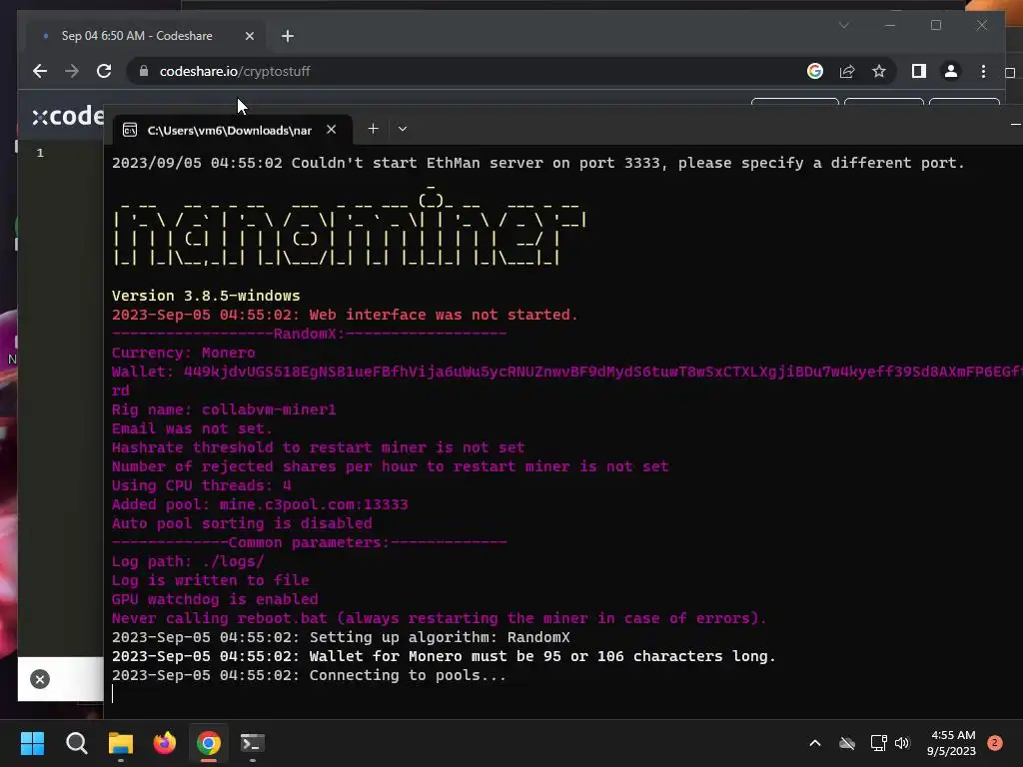Click 'Auto pool sorting is disabled' line

pos(242,523)
